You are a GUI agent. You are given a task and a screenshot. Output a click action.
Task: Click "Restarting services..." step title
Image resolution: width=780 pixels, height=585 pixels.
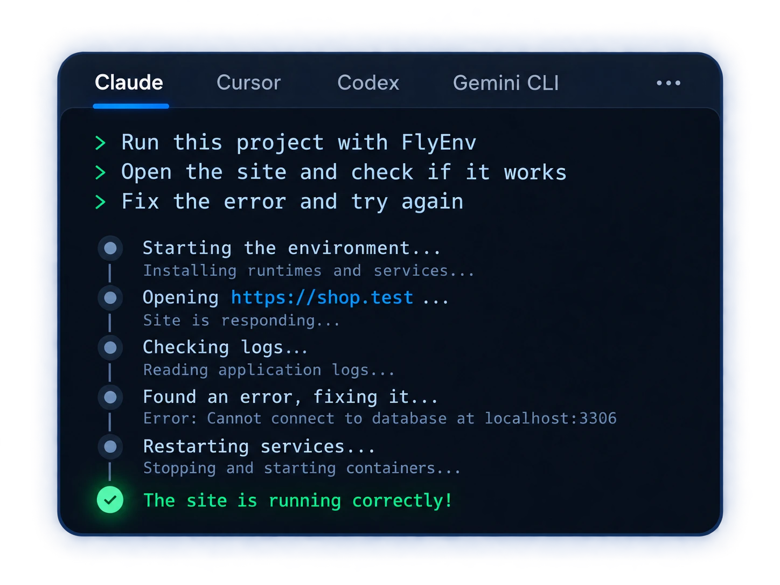[259, 447]
